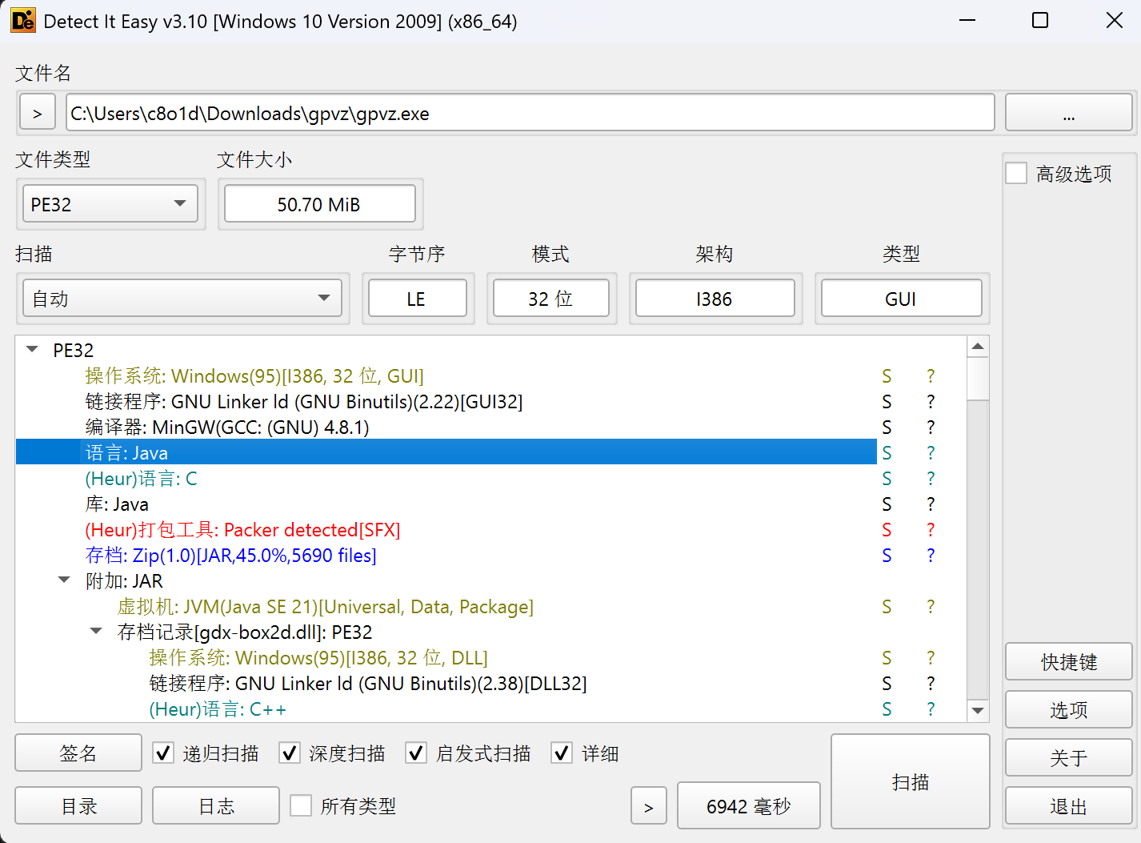Click the large 扫描 button
Image resolution: width=1141 pixels, height=843 pixels.
(910, 781)
